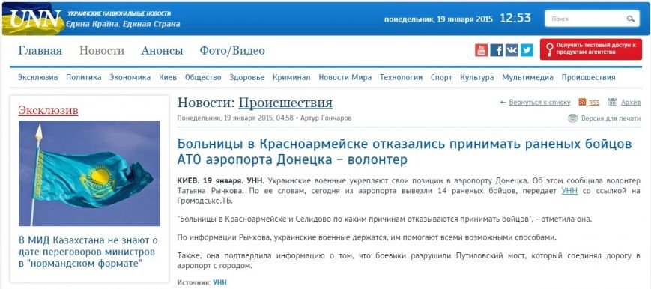The width and height of the screenshot is (651, 289).
Task: Click the printer icon for print version
Action: point(573,118)
